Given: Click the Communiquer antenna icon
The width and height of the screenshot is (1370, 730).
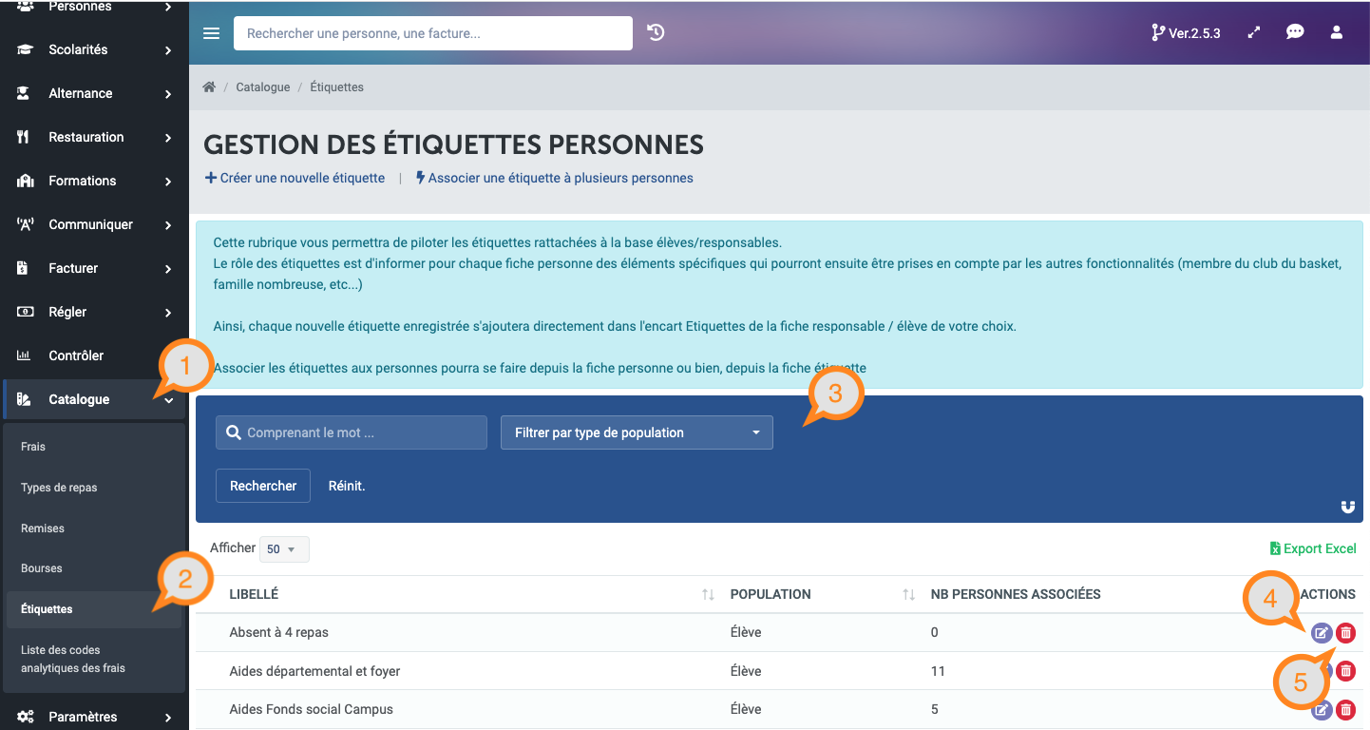Looking at the screenshot, I should pyautogui.click(x=26, y=224).
